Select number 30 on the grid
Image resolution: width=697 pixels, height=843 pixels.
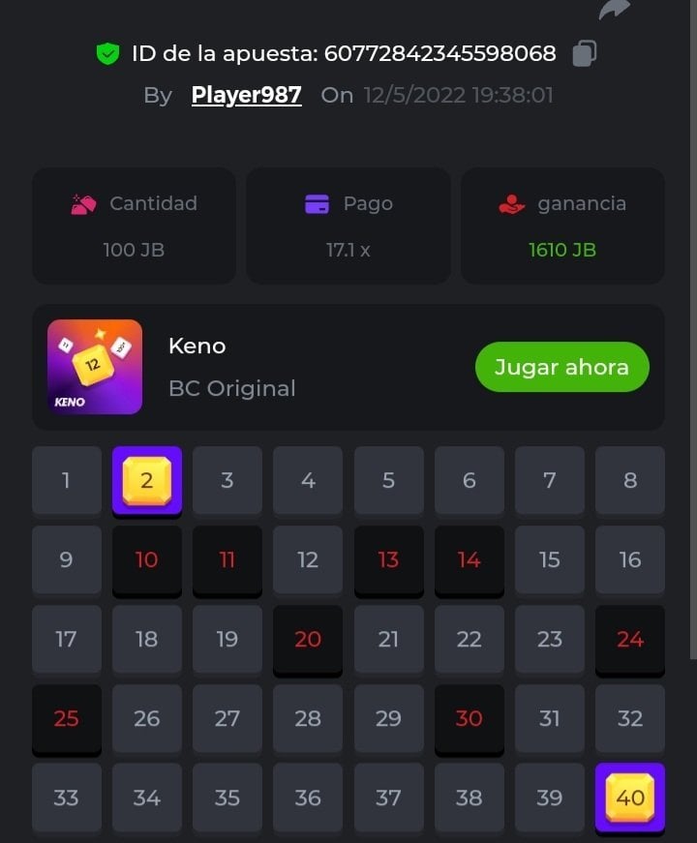[x=469, y=719]
